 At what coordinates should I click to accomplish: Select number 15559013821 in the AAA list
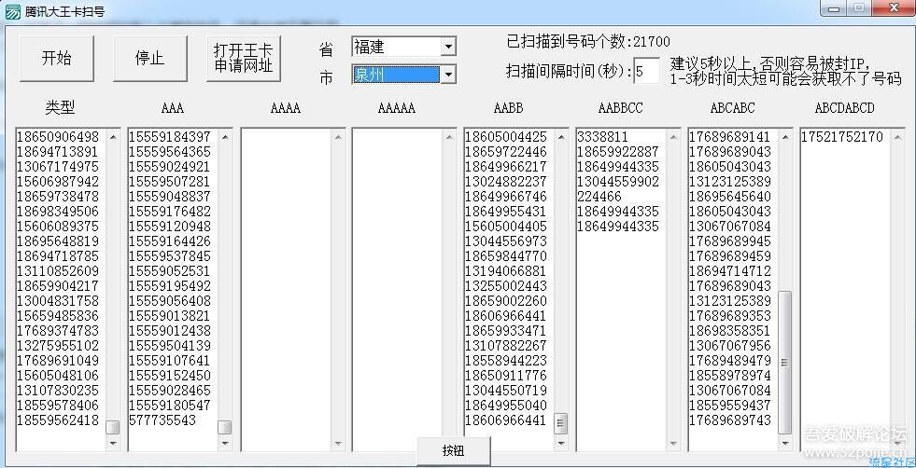tap(170, 316)
